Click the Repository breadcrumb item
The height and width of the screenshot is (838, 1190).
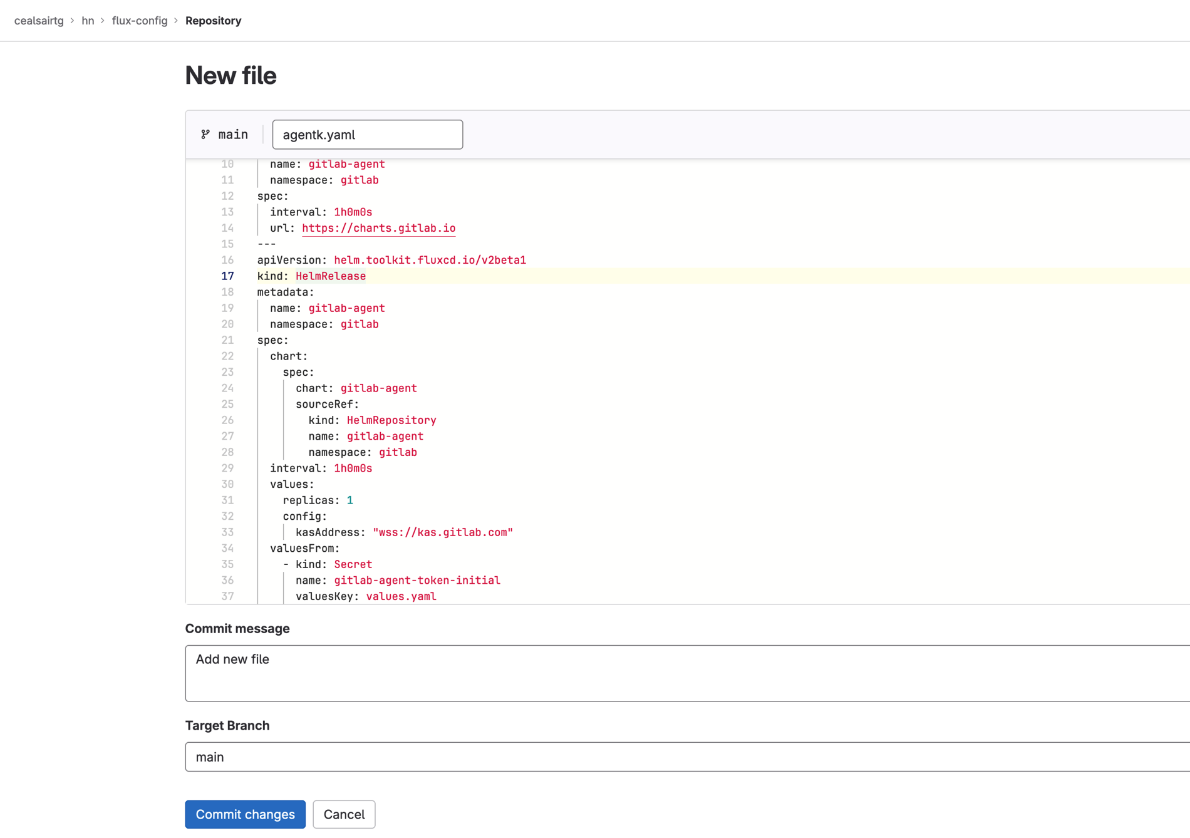tap(213, 20)
